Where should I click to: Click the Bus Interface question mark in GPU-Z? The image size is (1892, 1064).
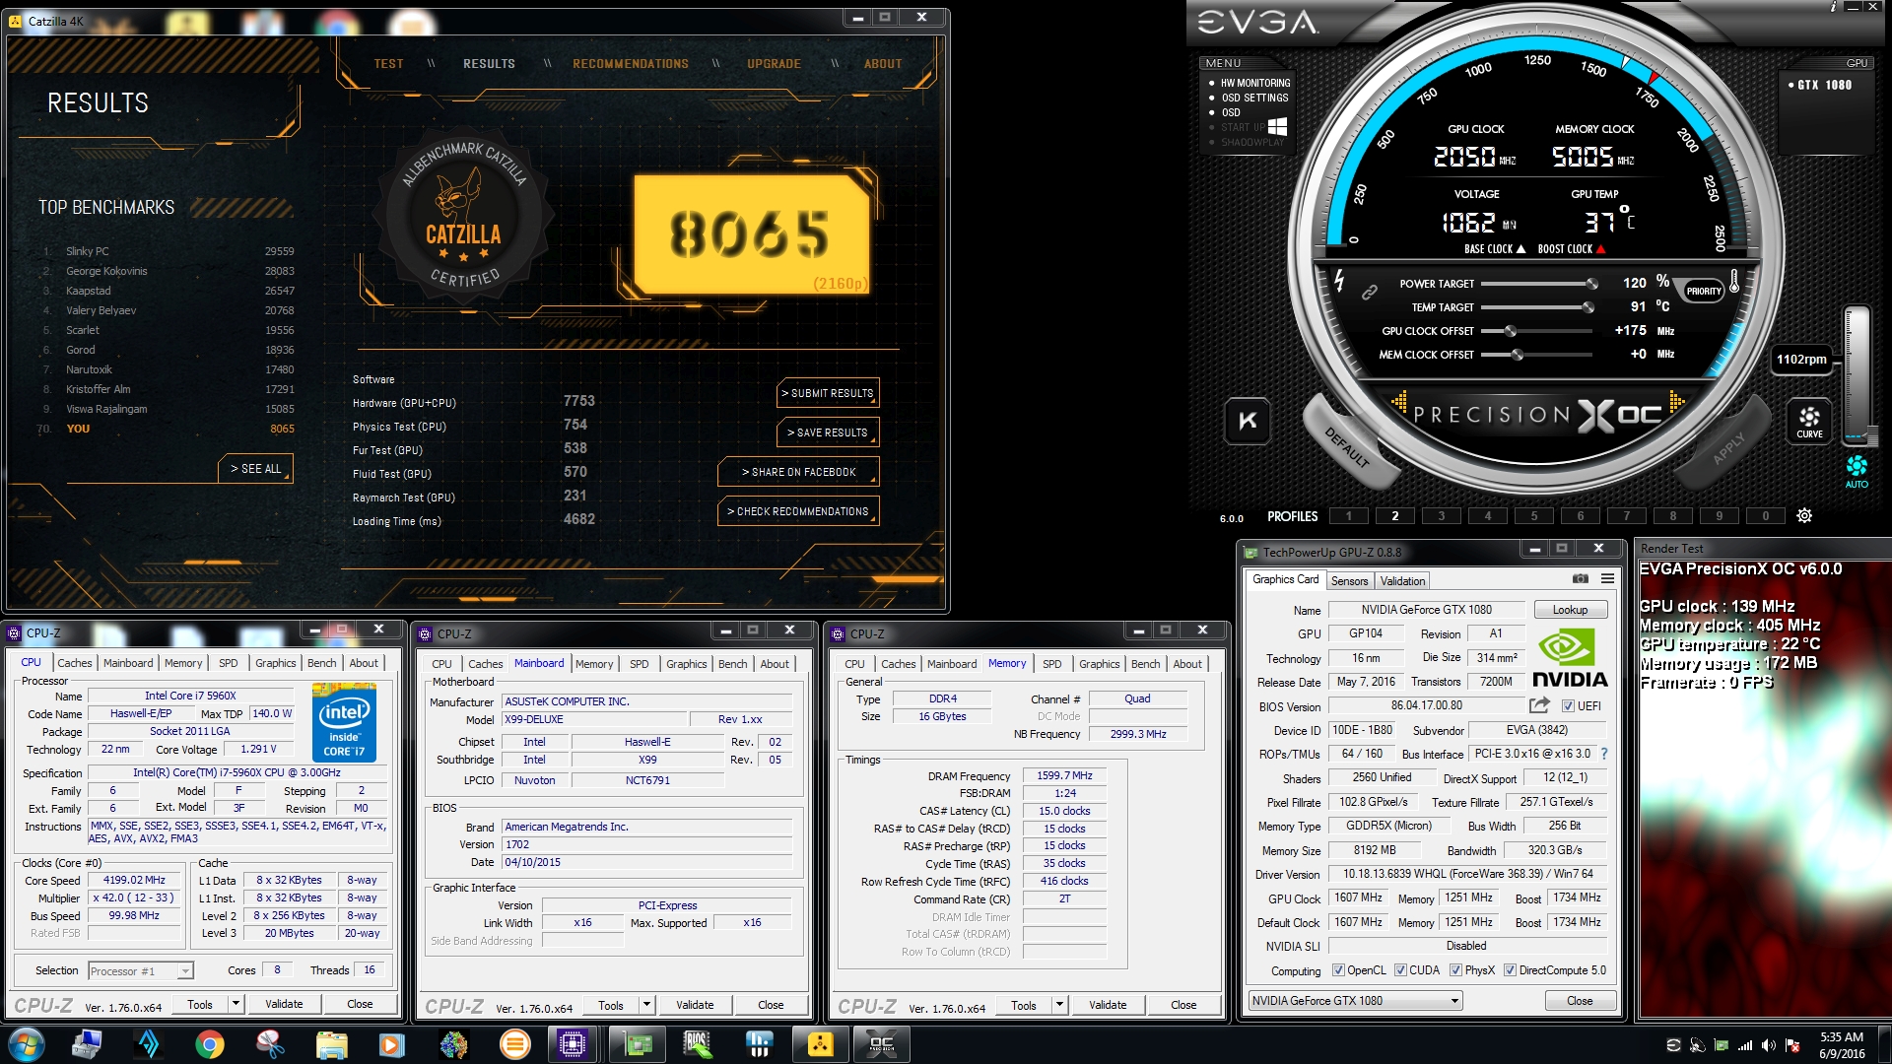[1603, 754]
